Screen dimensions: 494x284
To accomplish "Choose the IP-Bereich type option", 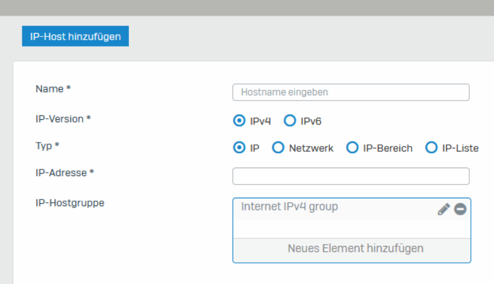I will (x=352, y=147).
